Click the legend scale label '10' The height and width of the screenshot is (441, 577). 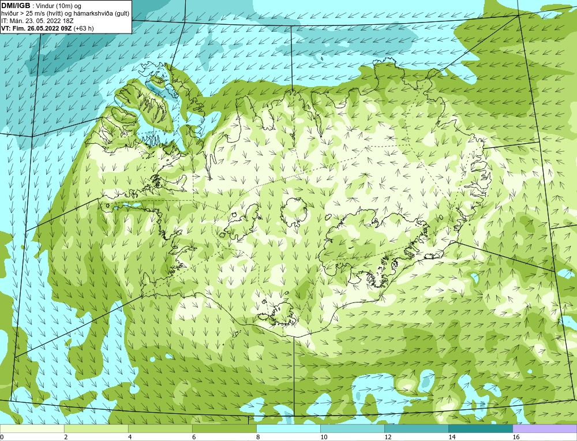click(324, 437)
